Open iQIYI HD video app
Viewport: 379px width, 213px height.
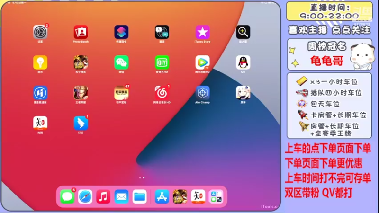click(162, 62)
